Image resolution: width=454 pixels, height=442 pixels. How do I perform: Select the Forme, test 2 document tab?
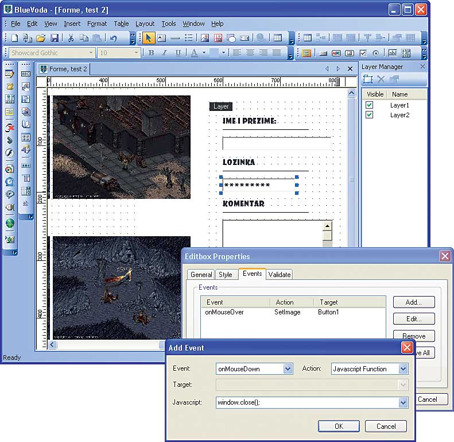(63, 69)
